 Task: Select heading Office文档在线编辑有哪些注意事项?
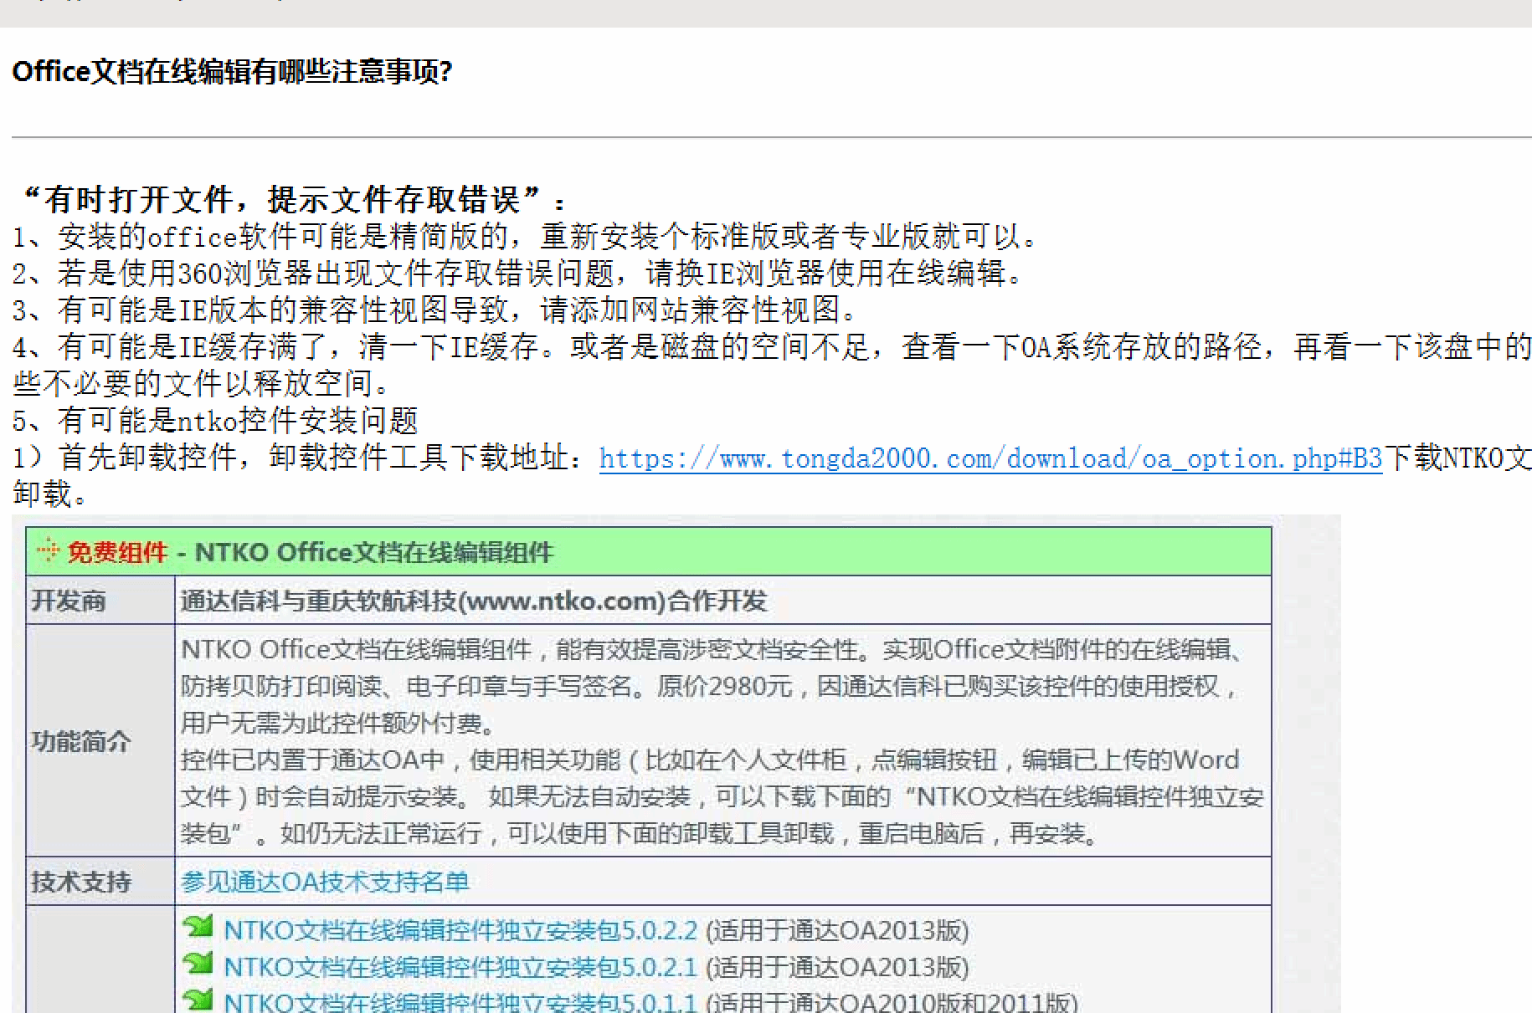(233, 72)
